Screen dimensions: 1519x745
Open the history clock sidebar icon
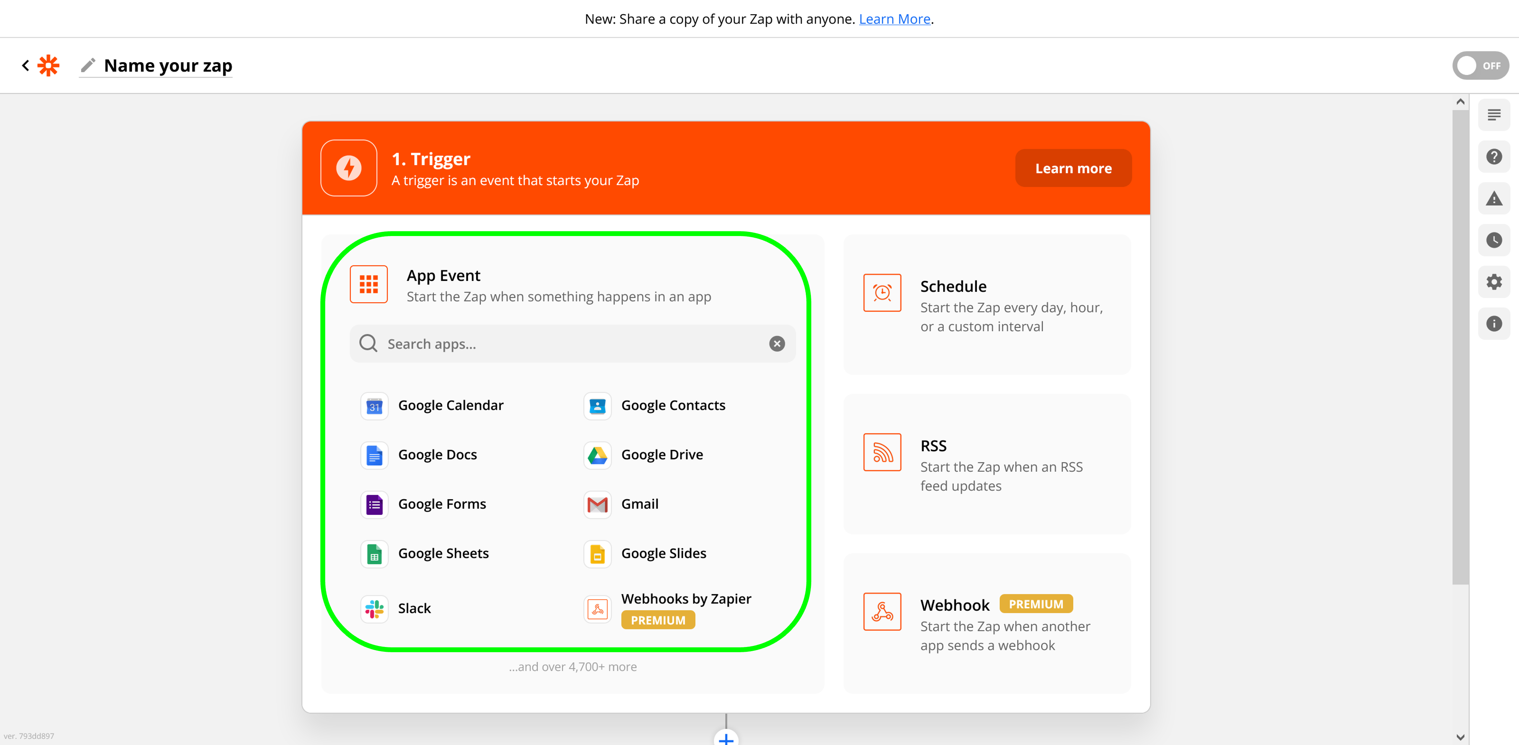[1493, 240]
